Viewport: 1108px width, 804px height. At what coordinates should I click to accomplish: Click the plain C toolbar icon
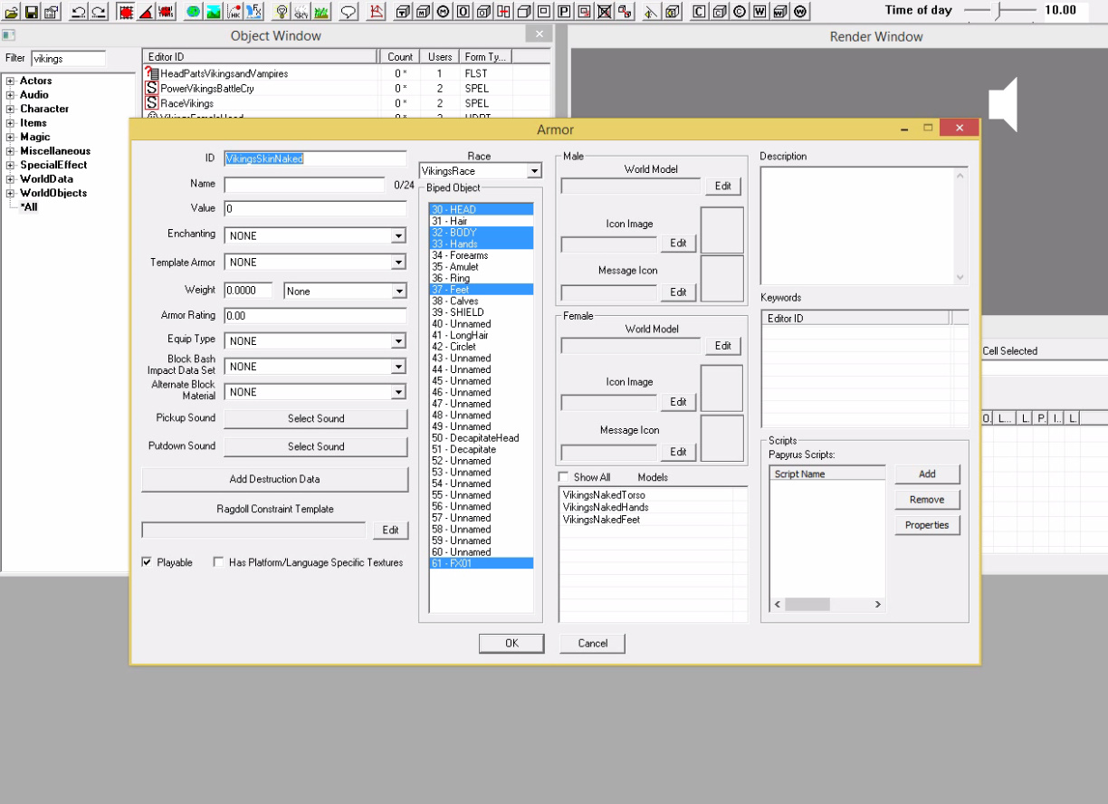[699, 12]
